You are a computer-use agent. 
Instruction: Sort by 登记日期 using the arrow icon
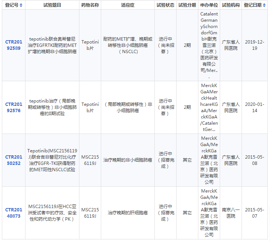pyautogui.click(x=264, y=5)
